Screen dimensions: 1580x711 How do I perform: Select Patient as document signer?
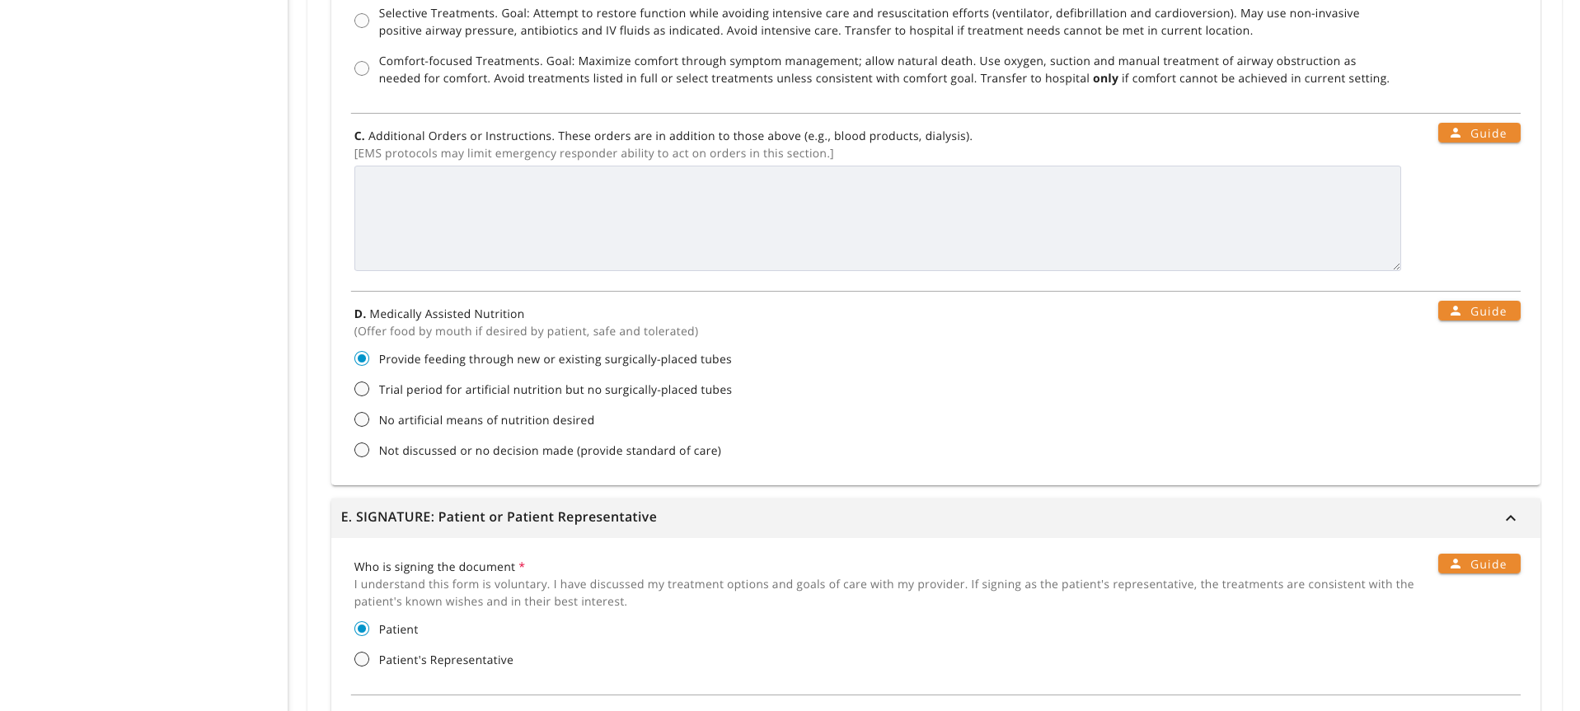362,629
